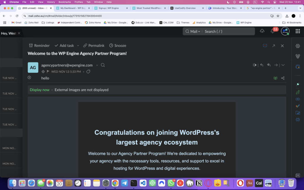Share the email via share icon
Viewport: 304px width, 190px height.
click(x=283, y=78)
